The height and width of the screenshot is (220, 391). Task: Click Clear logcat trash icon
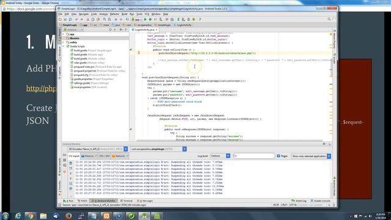pyautogui.click(x=71, y=163)
